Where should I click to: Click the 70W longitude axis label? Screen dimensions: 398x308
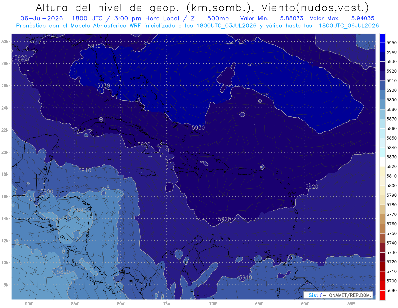pos(213,304)
